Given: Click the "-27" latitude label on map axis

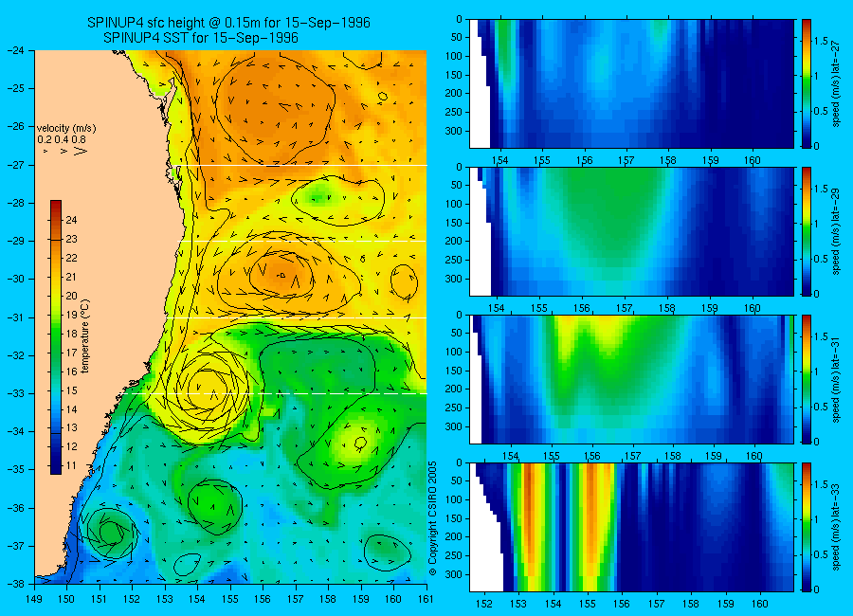Looking at the screenshot, I should pyautogui.click(x=15, y=164).
